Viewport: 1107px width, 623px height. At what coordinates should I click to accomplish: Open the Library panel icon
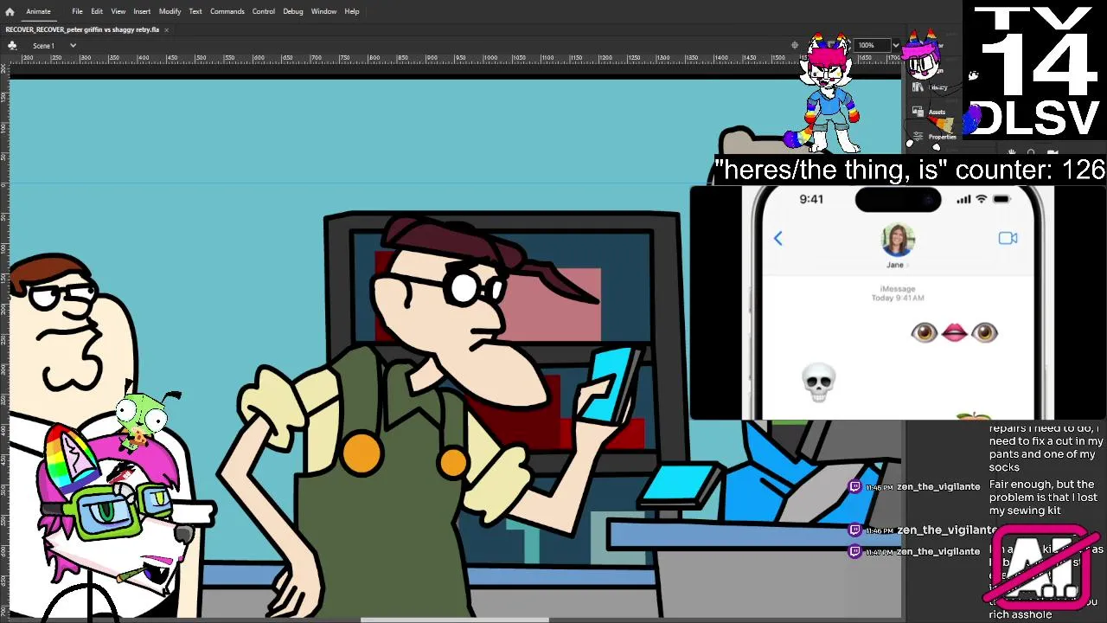pos(918,87)
